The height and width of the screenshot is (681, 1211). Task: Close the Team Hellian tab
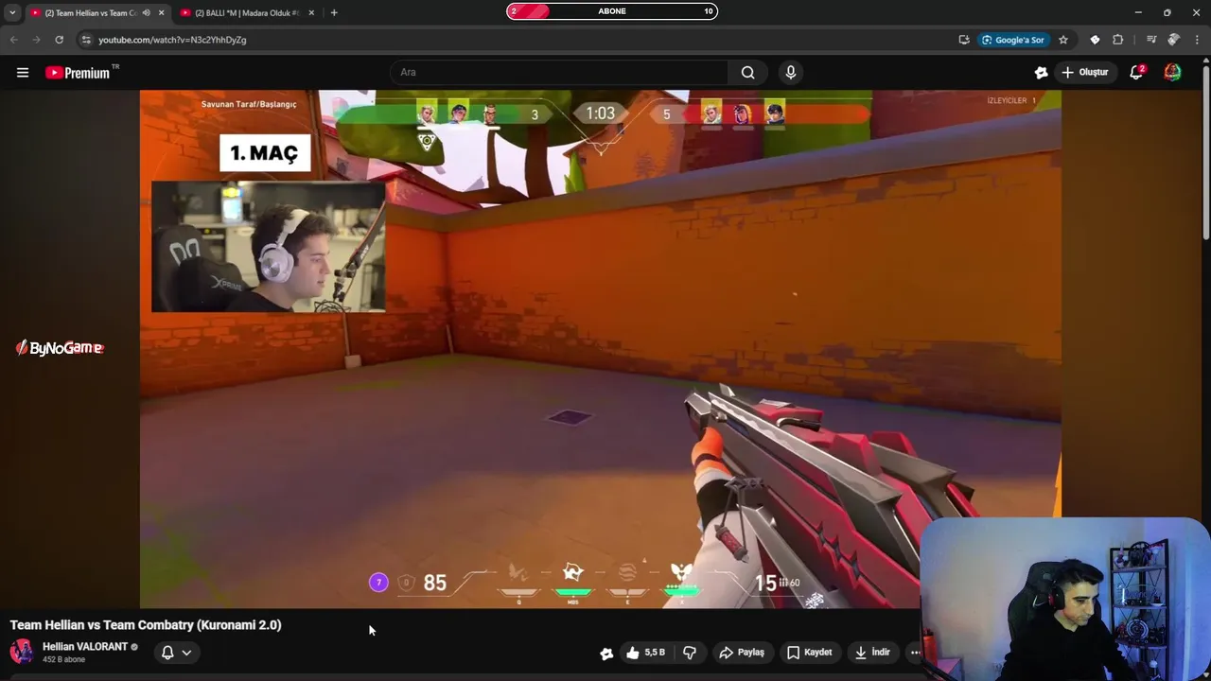point(161,12)
